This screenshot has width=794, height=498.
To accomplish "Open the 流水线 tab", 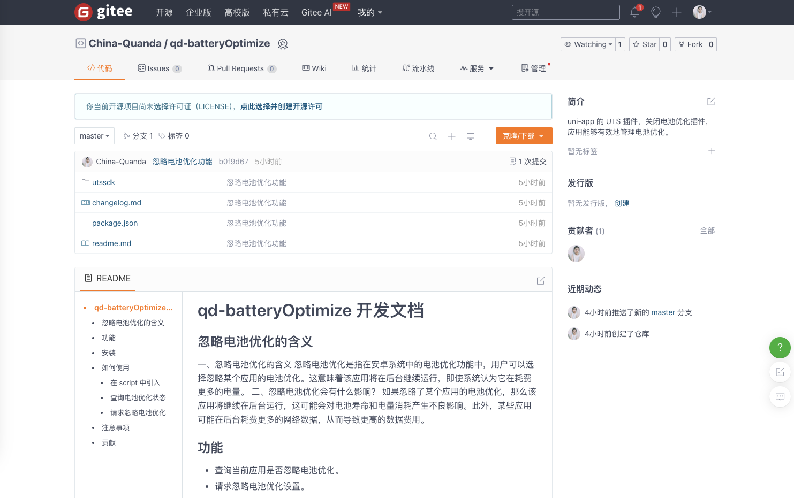I will pos(418,68).
